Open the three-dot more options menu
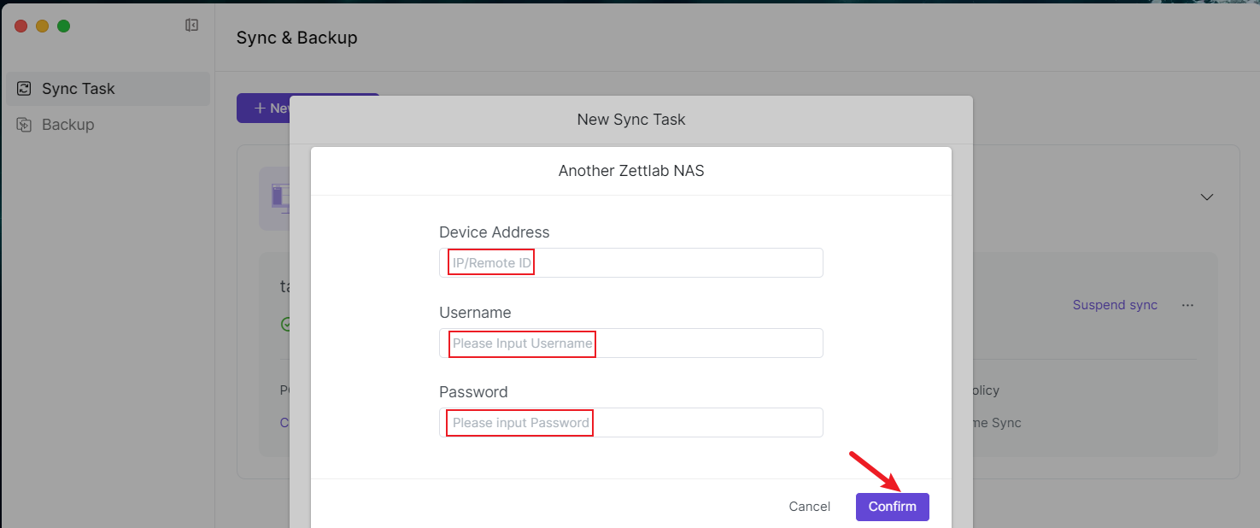Image resolution: width=1260 pixels, height=528 pixels. click(x=1187, y=305)
